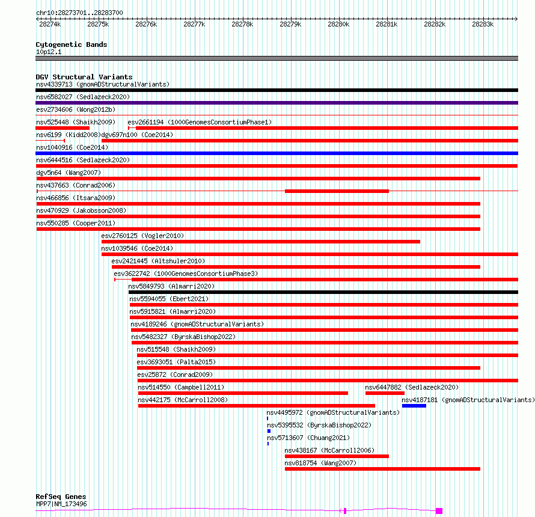This screenshot has height=517, width=535.
Task: Click the 28280k ruler tick label
Action: pyautogui.click(x=338, y=24)
